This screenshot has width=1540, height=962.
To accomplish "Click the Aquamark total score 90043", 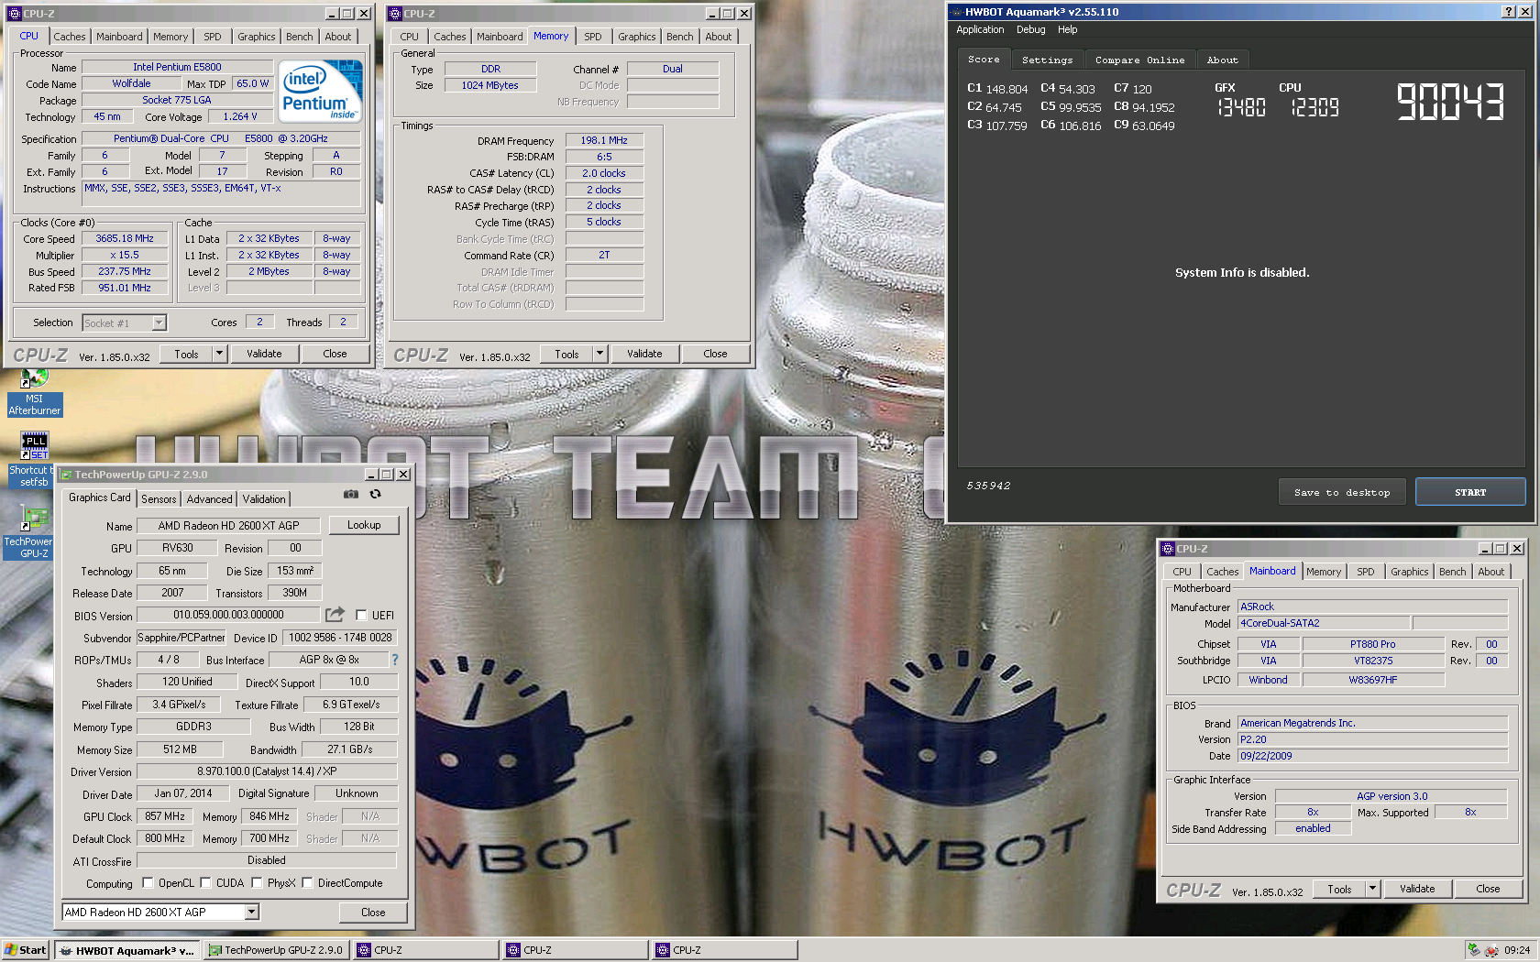I will click(x=1450, y=102).
